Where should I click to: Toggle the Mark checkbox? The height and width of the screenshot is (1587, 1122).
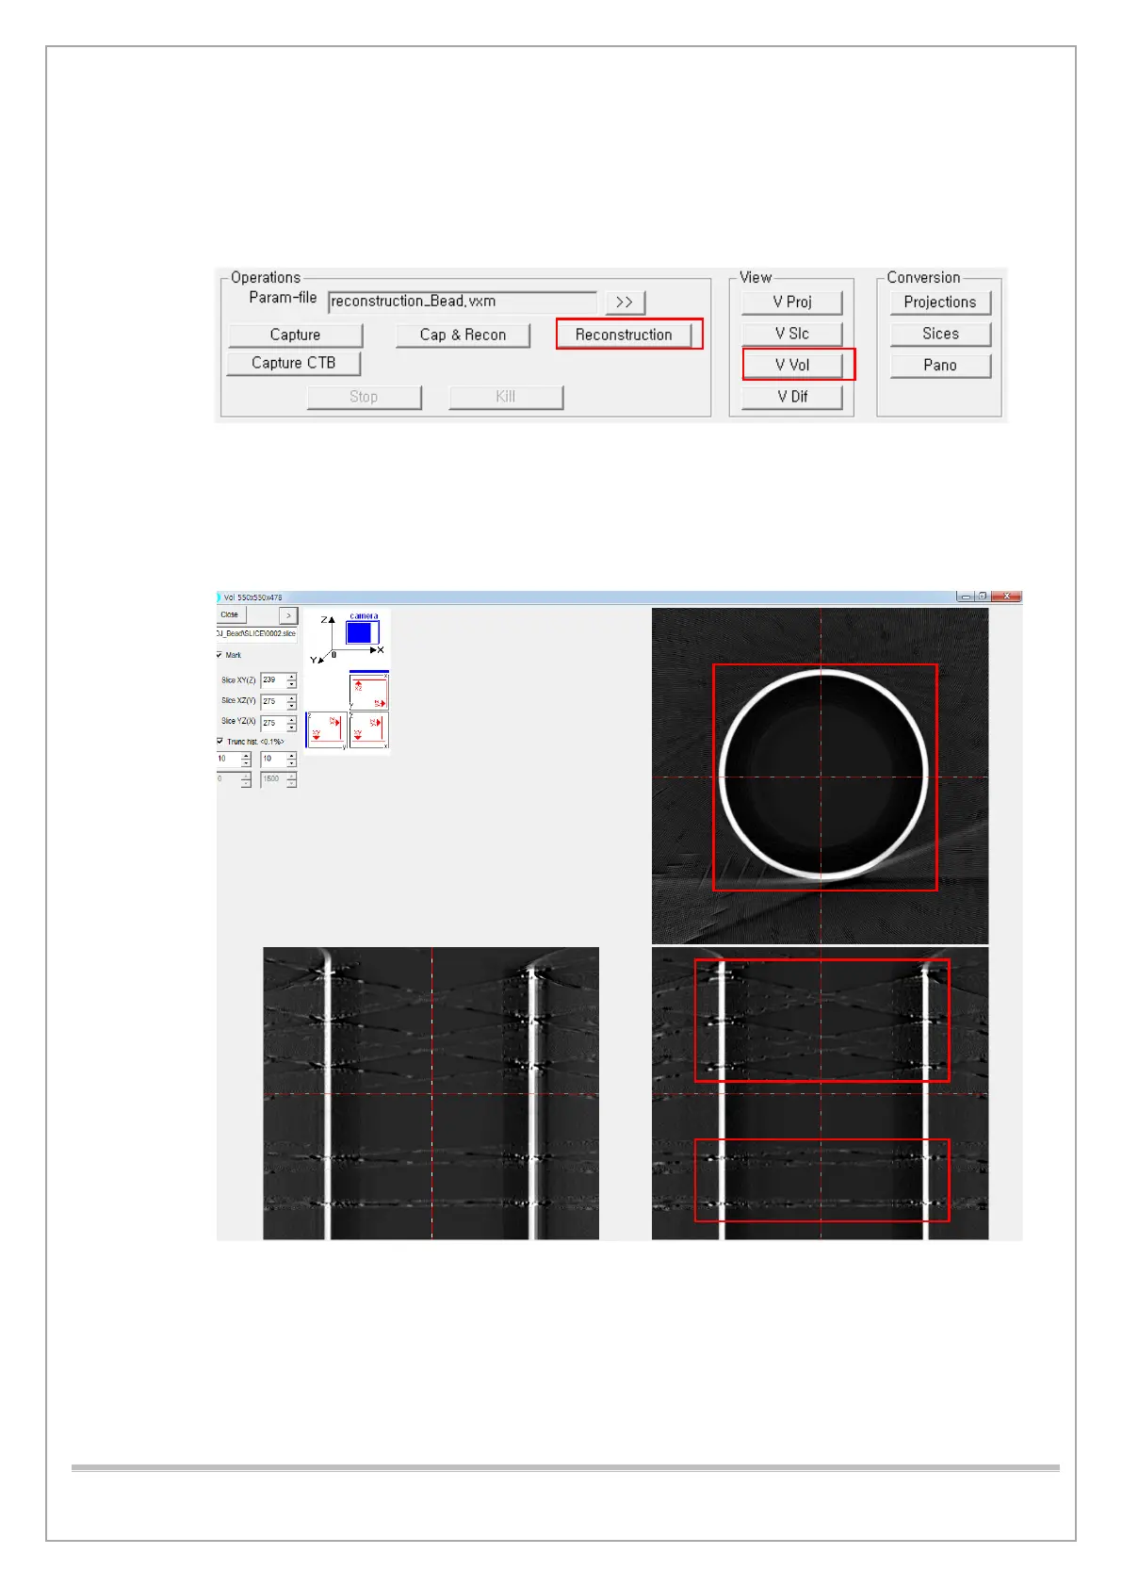tap(220, 655)
